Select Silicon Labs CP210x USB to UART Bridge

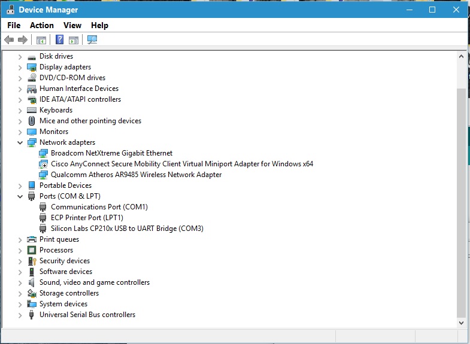(127, 229)
